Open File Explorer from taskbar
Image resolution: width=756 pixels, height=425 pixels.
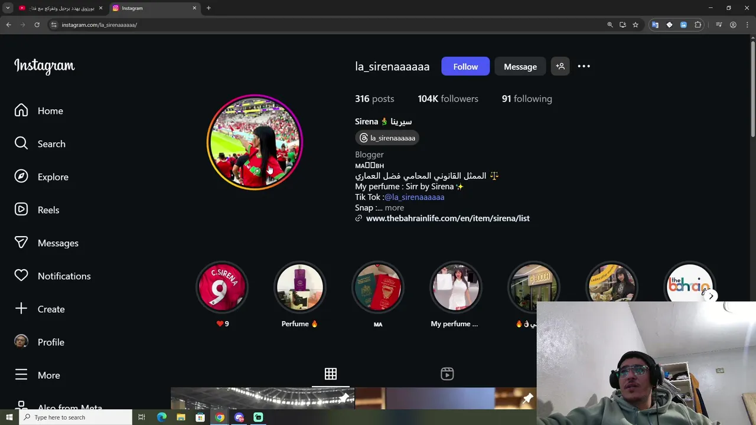point(181,417)
